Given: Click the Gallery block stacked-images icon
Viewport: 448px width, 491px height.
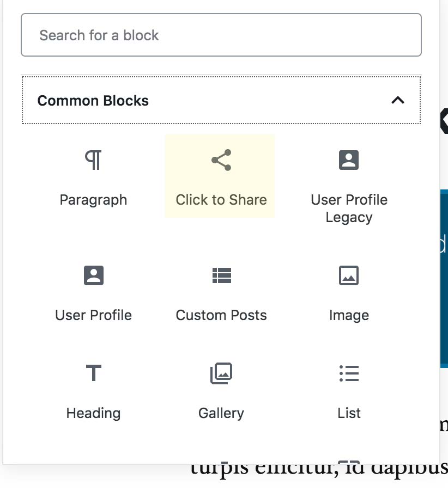Looking at the screenshot, I should [x=221, y=373].
